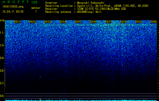Click the observer name Masayuki Kobayashi
This screenshot has width=159, height=101.
coord(91,3)
